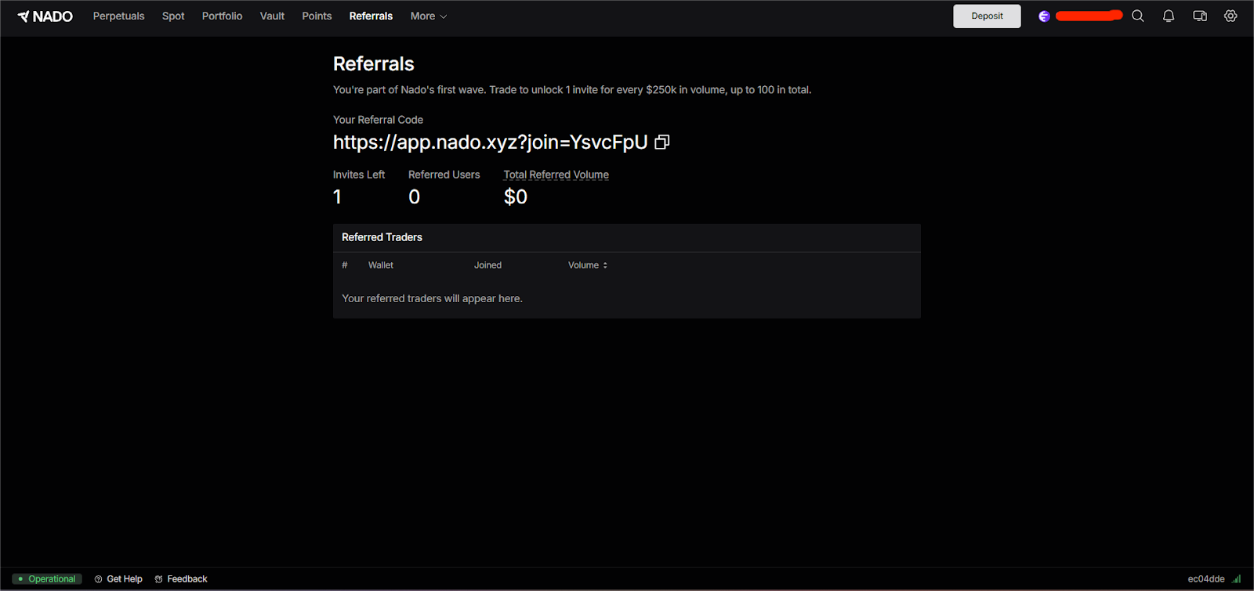This screenshot has width=1254, height=591.
Task: Open the Portfolio page
Action: pos(222,16)
